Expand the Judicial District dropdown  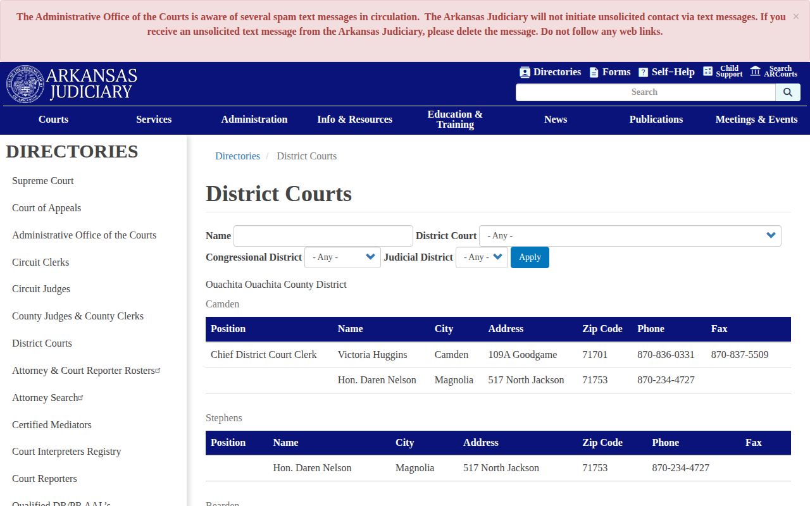pyautogui.click(x=482, y=257)
